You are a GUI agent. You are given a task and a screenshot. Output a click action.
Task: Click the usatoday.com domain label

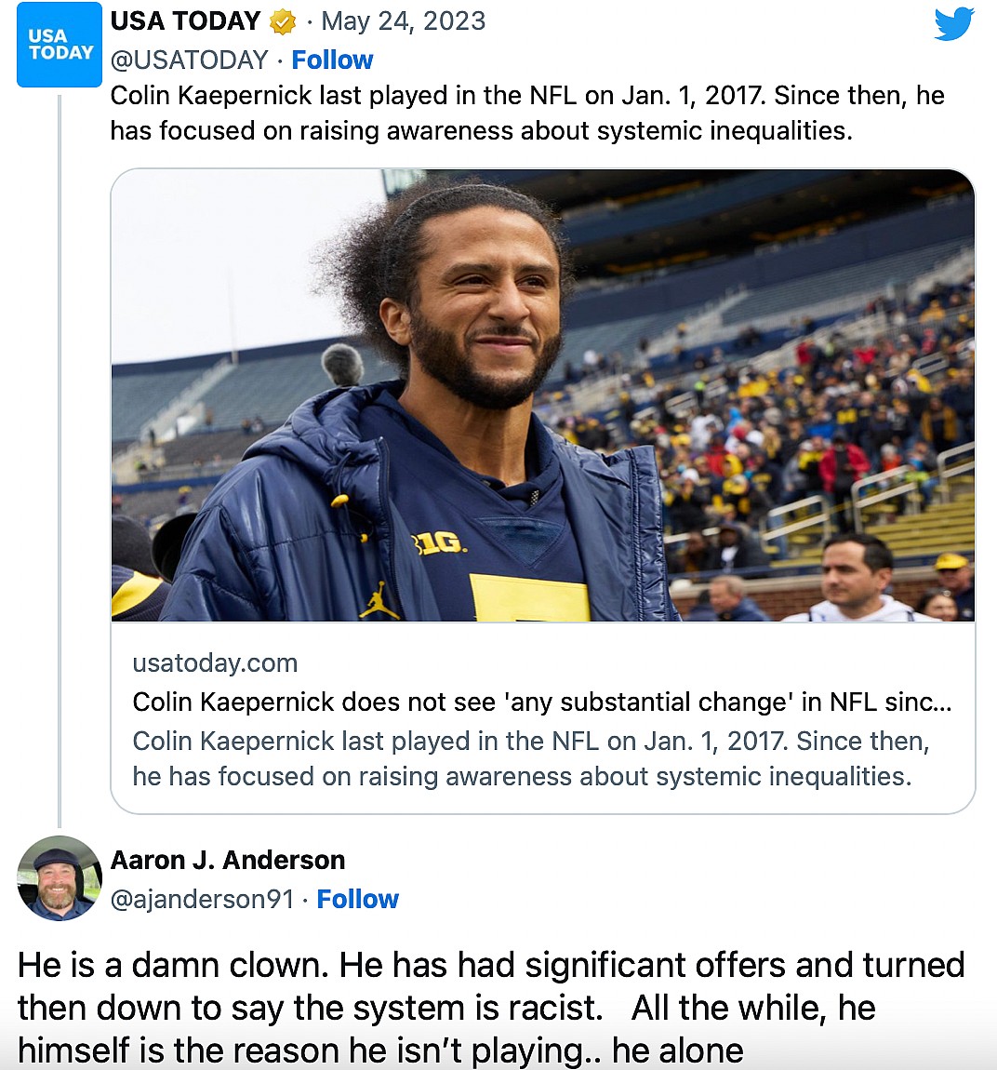tap(215, 662)
